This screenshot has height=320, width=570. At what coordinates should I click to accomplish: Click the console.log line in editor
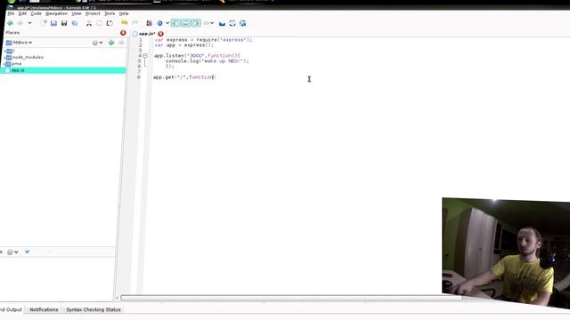208,61
